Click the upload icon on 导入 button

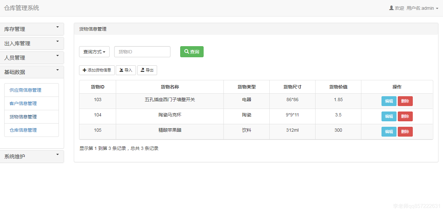pos(121,70)
